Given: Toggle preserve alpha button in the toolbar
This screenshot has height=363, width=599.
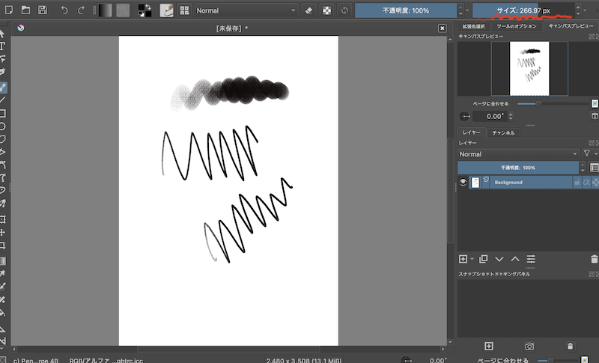Looking at the screenshot, I should [x=326, y=11].
